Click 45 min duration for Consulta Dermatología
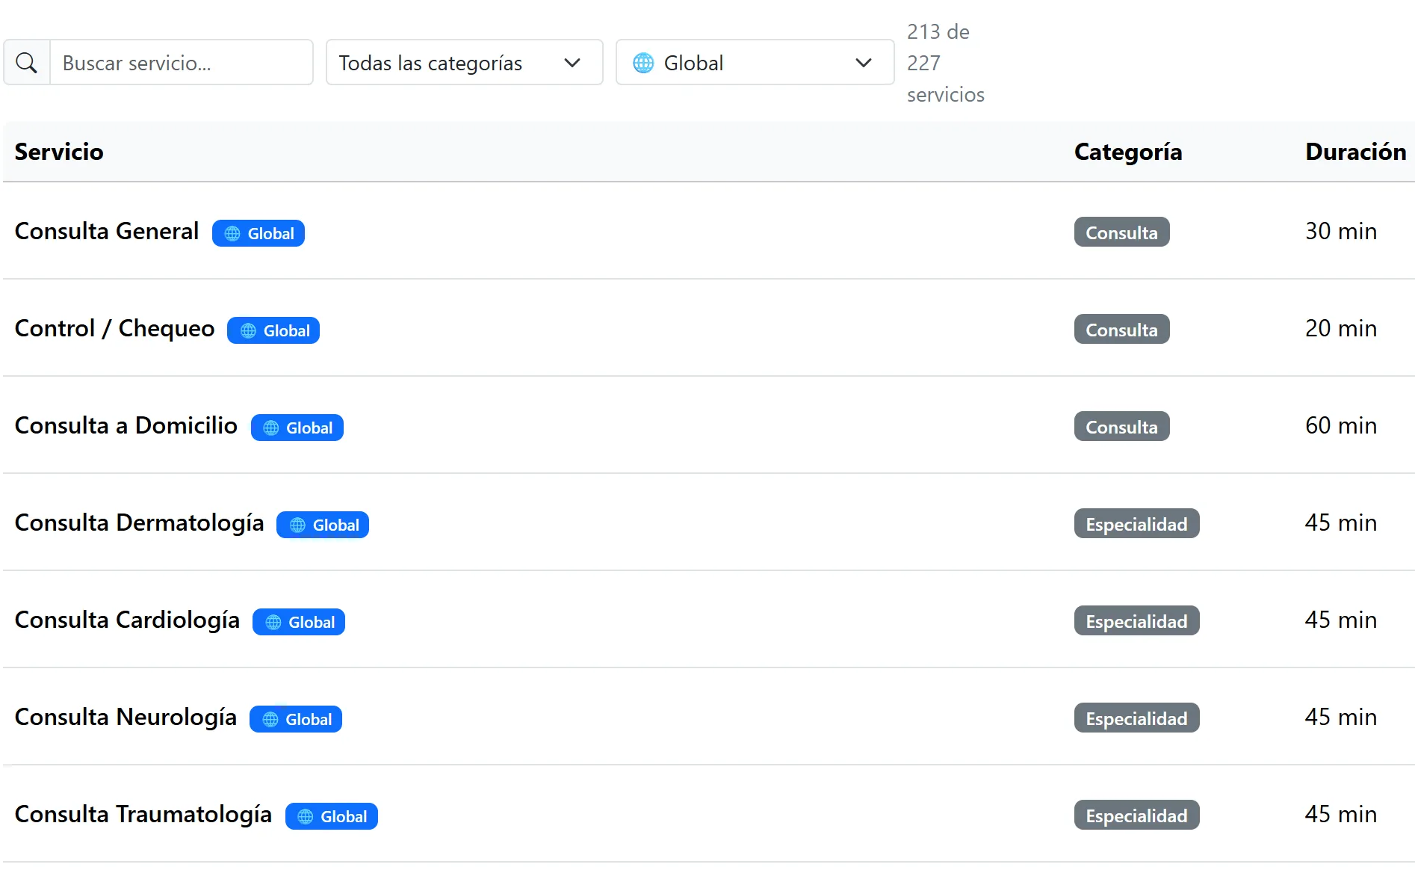The height and width of the screenshot is (885, 1415). tap(1341, 522)
